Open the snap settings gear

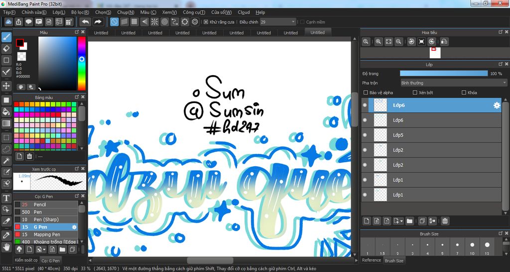tap(195, 22)
